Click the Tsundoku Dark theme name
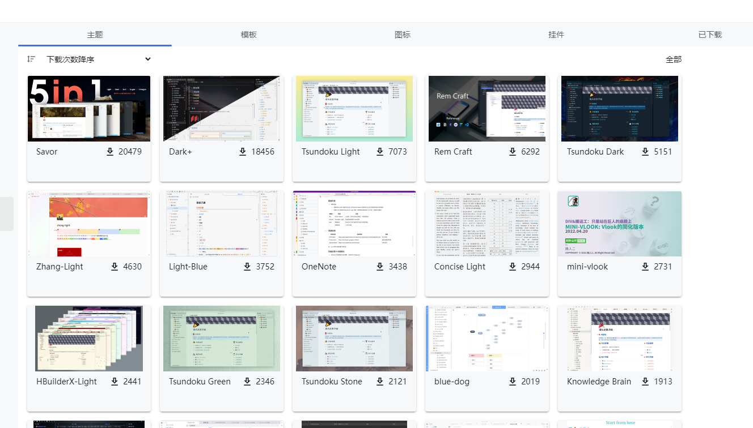Image resolution: width=753 pixels, height=428 pixels. (x=595, y=152)
